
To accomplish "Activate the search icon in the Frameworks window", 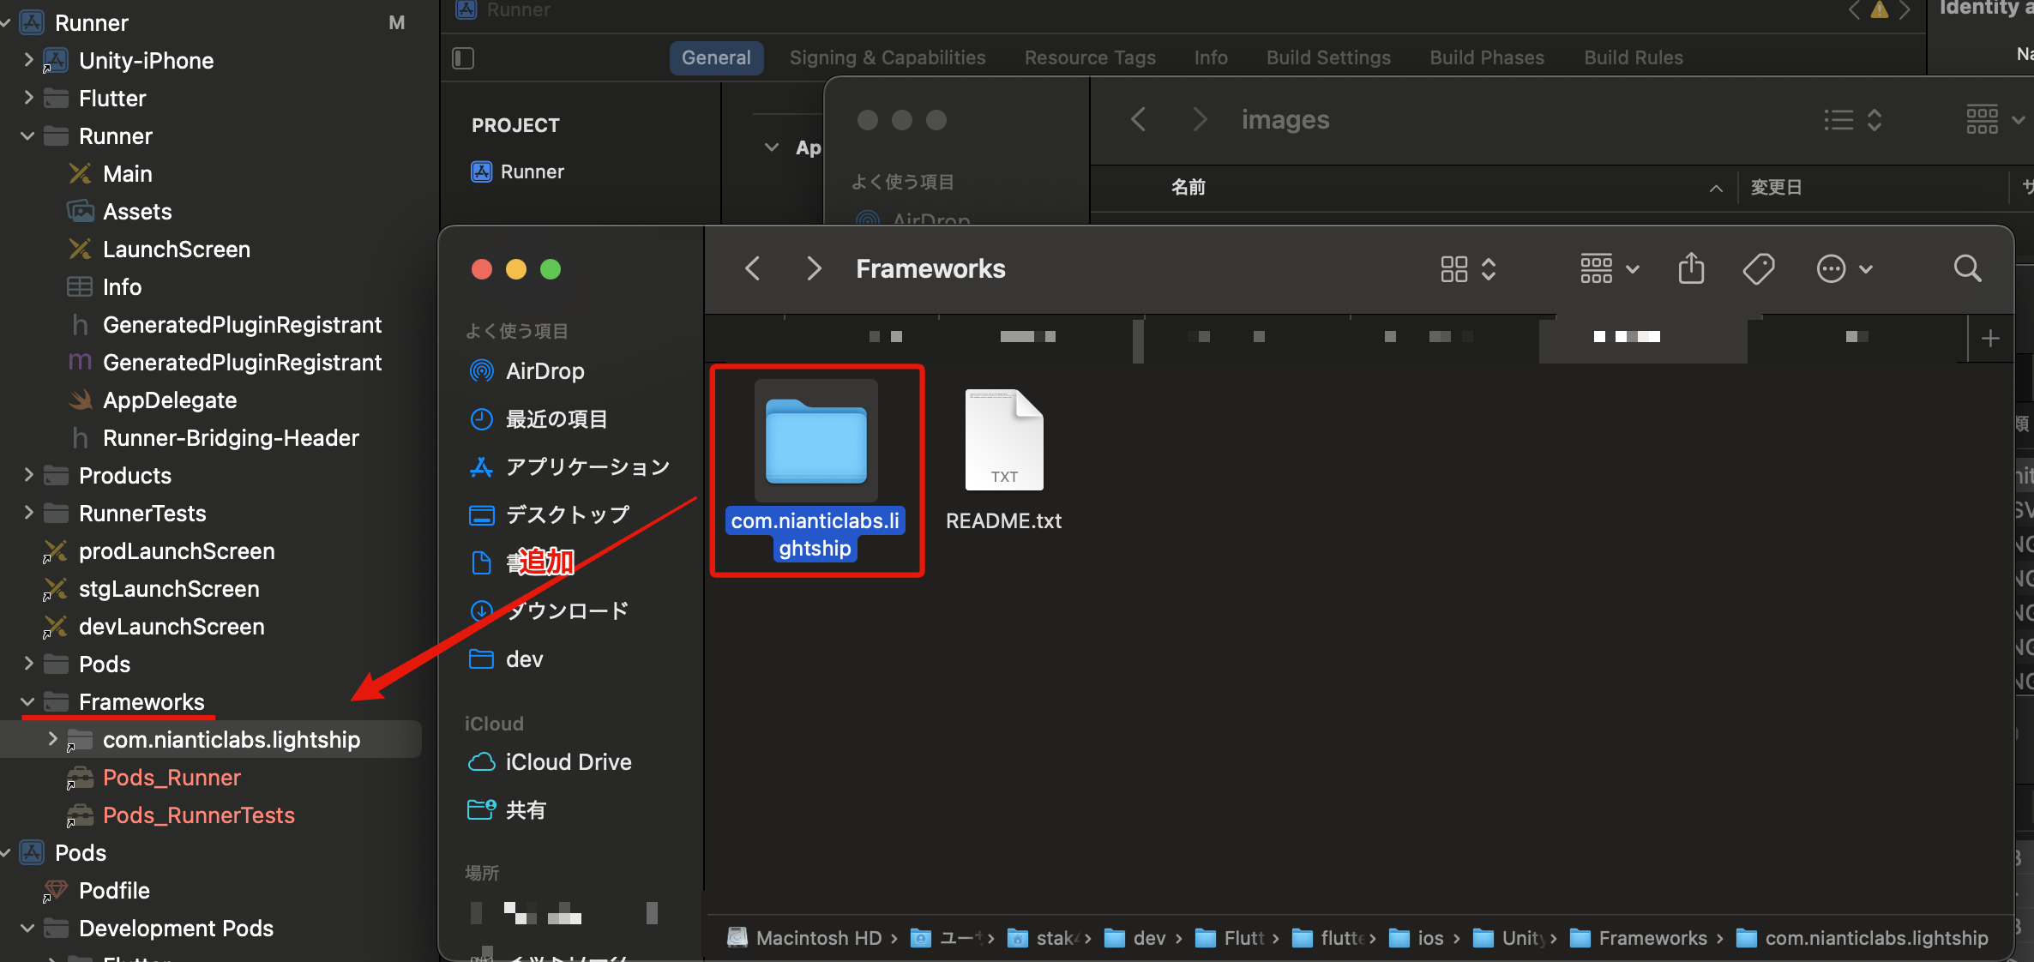I will pos(1967,269).
